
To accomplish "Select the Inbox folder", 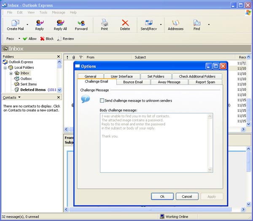I will pyautogui.click(x=22, y=73).
